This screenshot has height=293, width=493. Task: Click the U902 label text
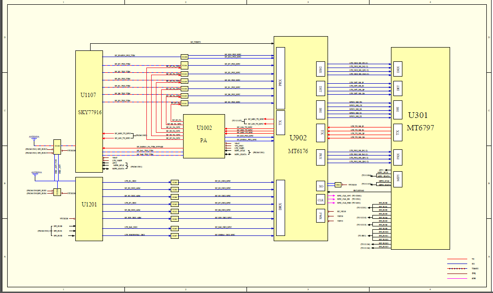click(x=298, y=138)
